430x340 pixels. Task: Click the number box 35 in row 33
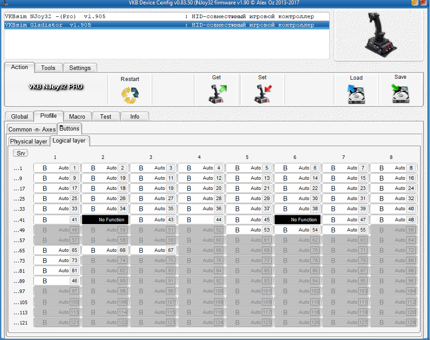[x=170, y=209]
